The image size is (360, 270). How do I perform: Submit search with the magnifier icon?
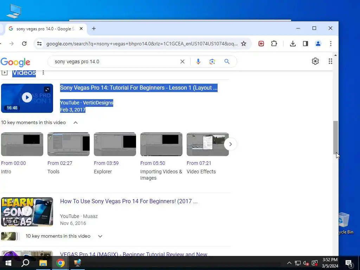[x=227, y=62]
